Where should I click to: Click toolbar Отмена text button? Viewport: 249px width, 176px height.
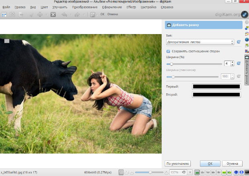click(112, 14)
